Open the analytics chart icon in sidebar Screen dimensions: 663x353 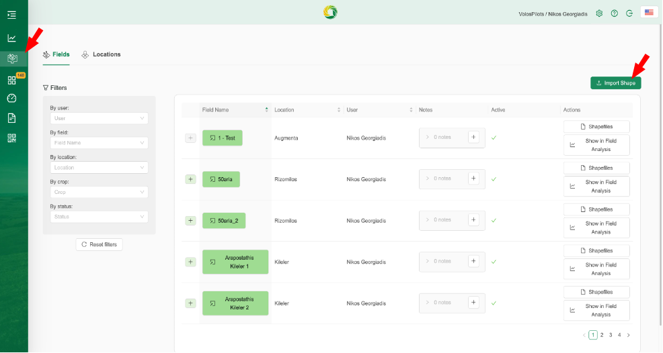[11, 38]
